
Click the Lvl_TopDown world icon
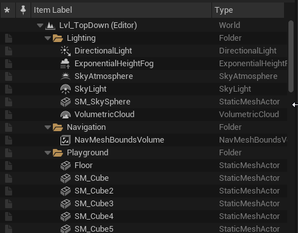click(x=50, y=25)
